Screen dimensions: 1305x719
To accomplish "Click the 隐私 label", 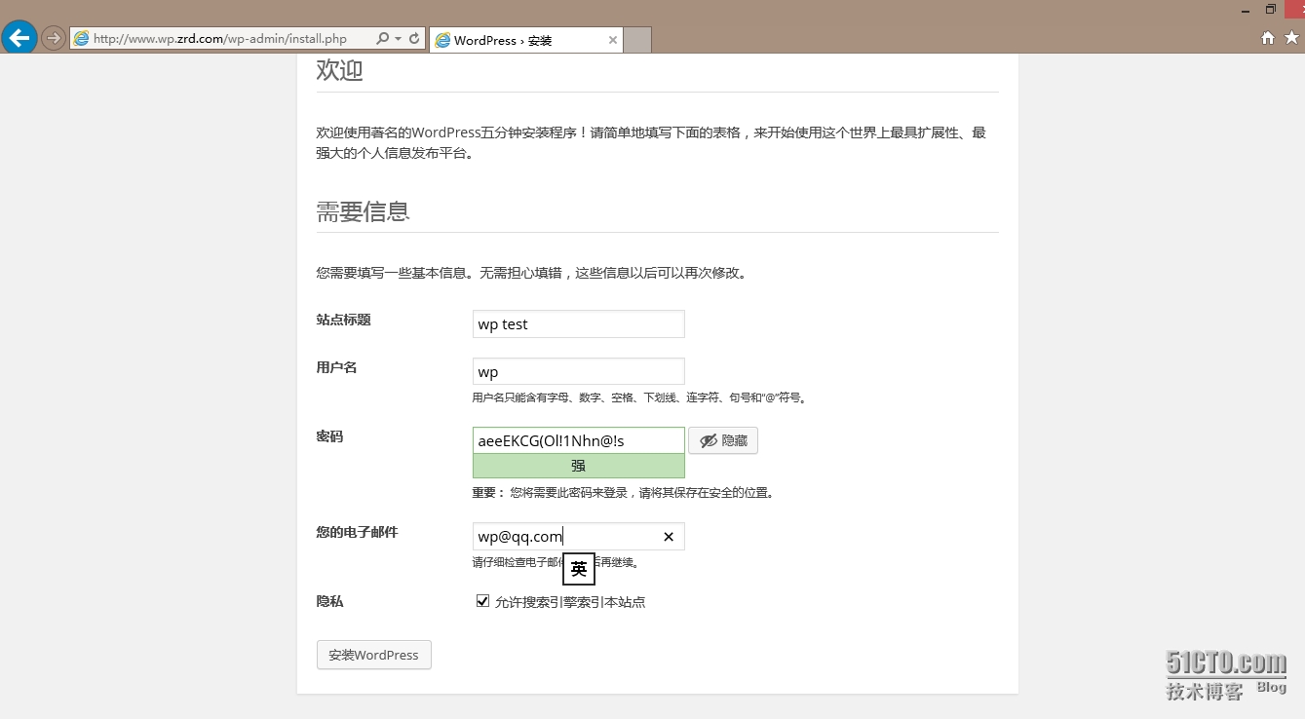I will [329, 601].
